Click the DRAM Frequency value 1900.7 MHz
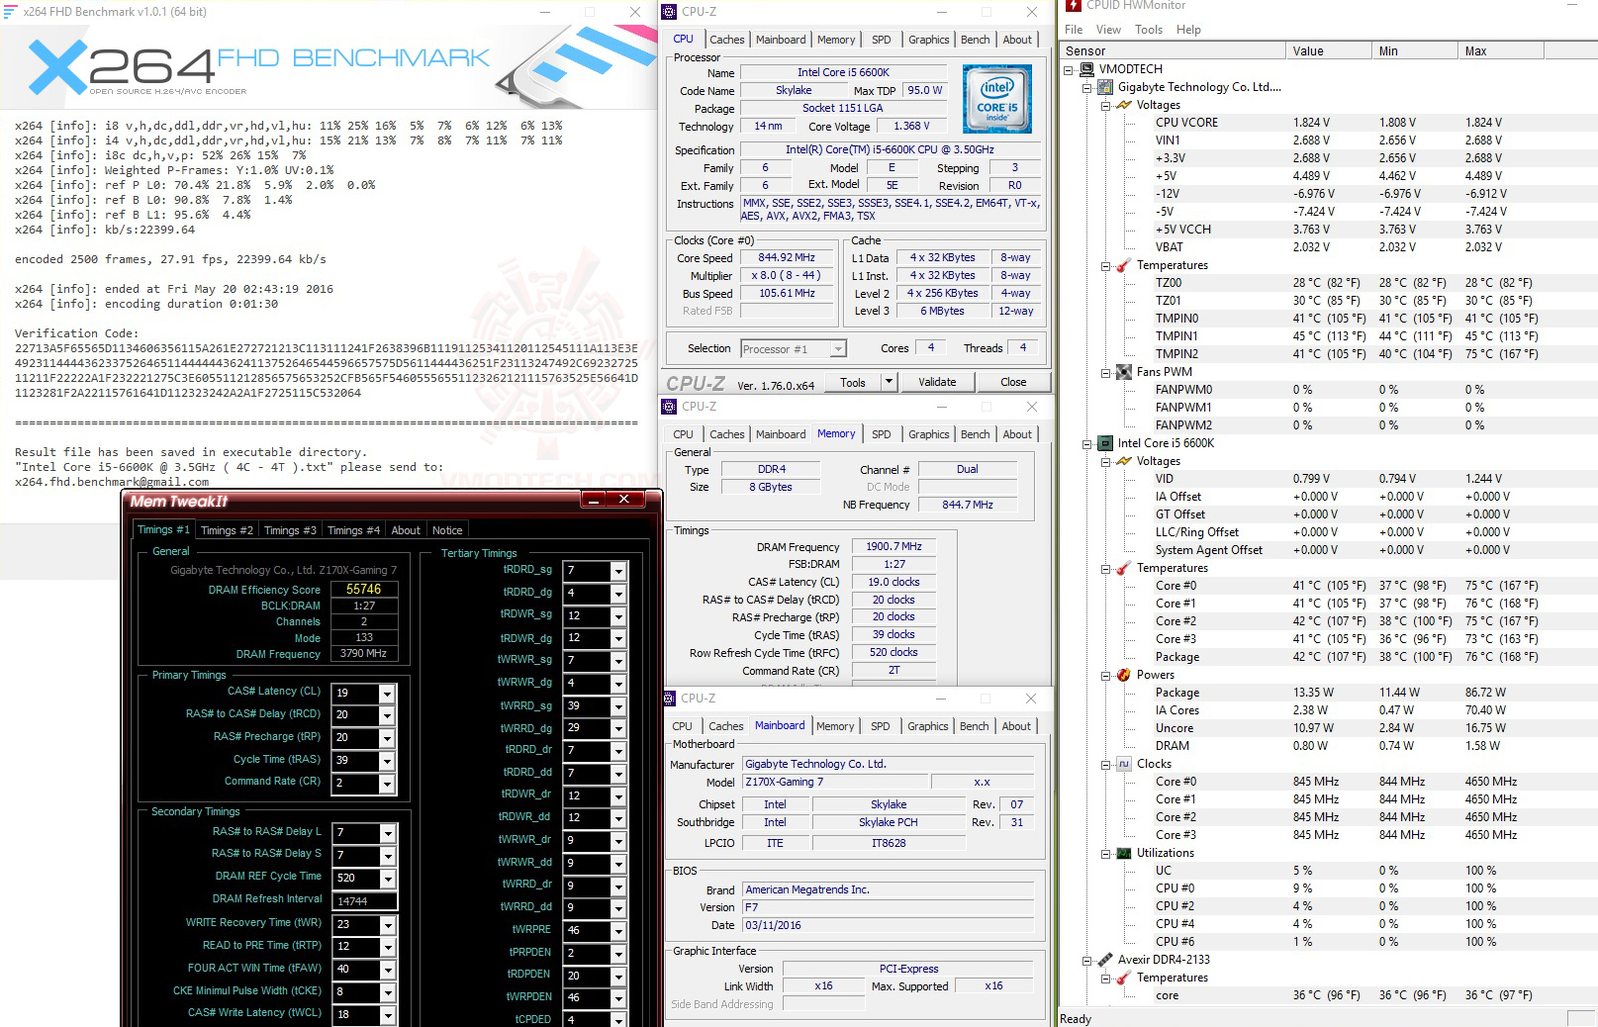This screenshot has width=1598, height=1027. pyautogui.click(x=893, y=546)
